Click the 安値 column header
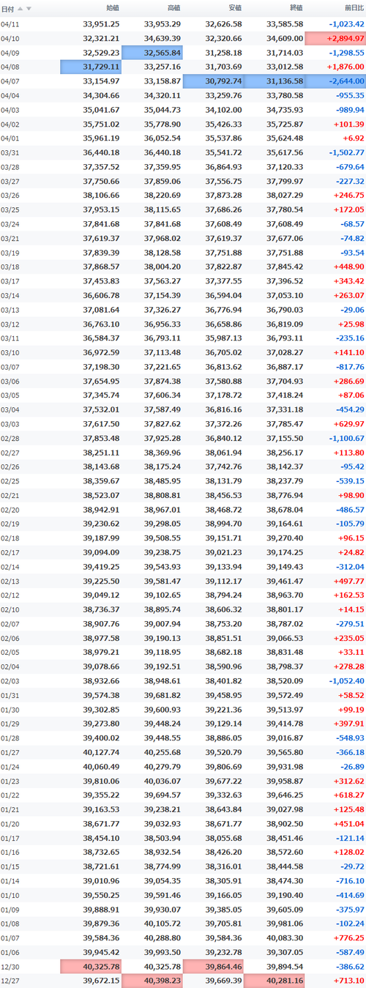Screen dimensions: 366x988 click(234, 9)
